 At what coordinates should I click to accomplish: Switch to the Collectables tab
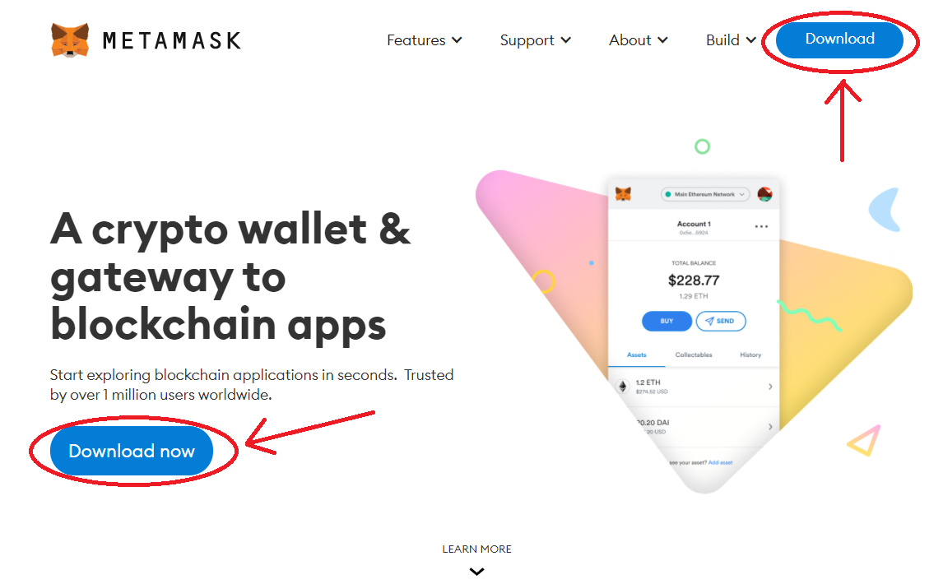pyautogui.click(x=694, y=355)
